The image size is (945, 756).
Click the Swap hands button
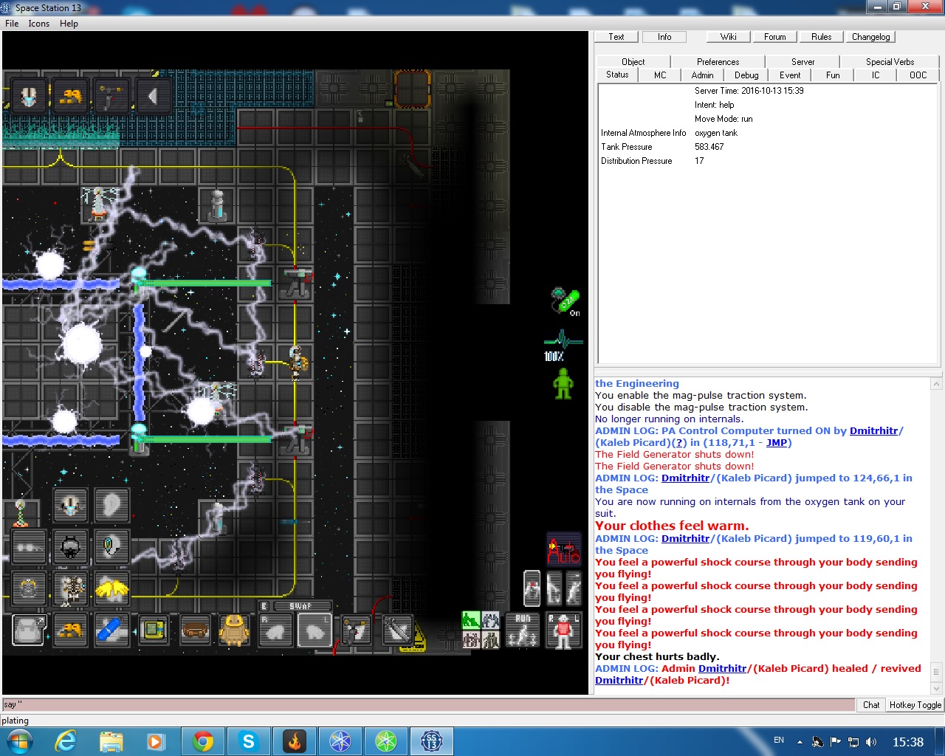click(301, 606)
